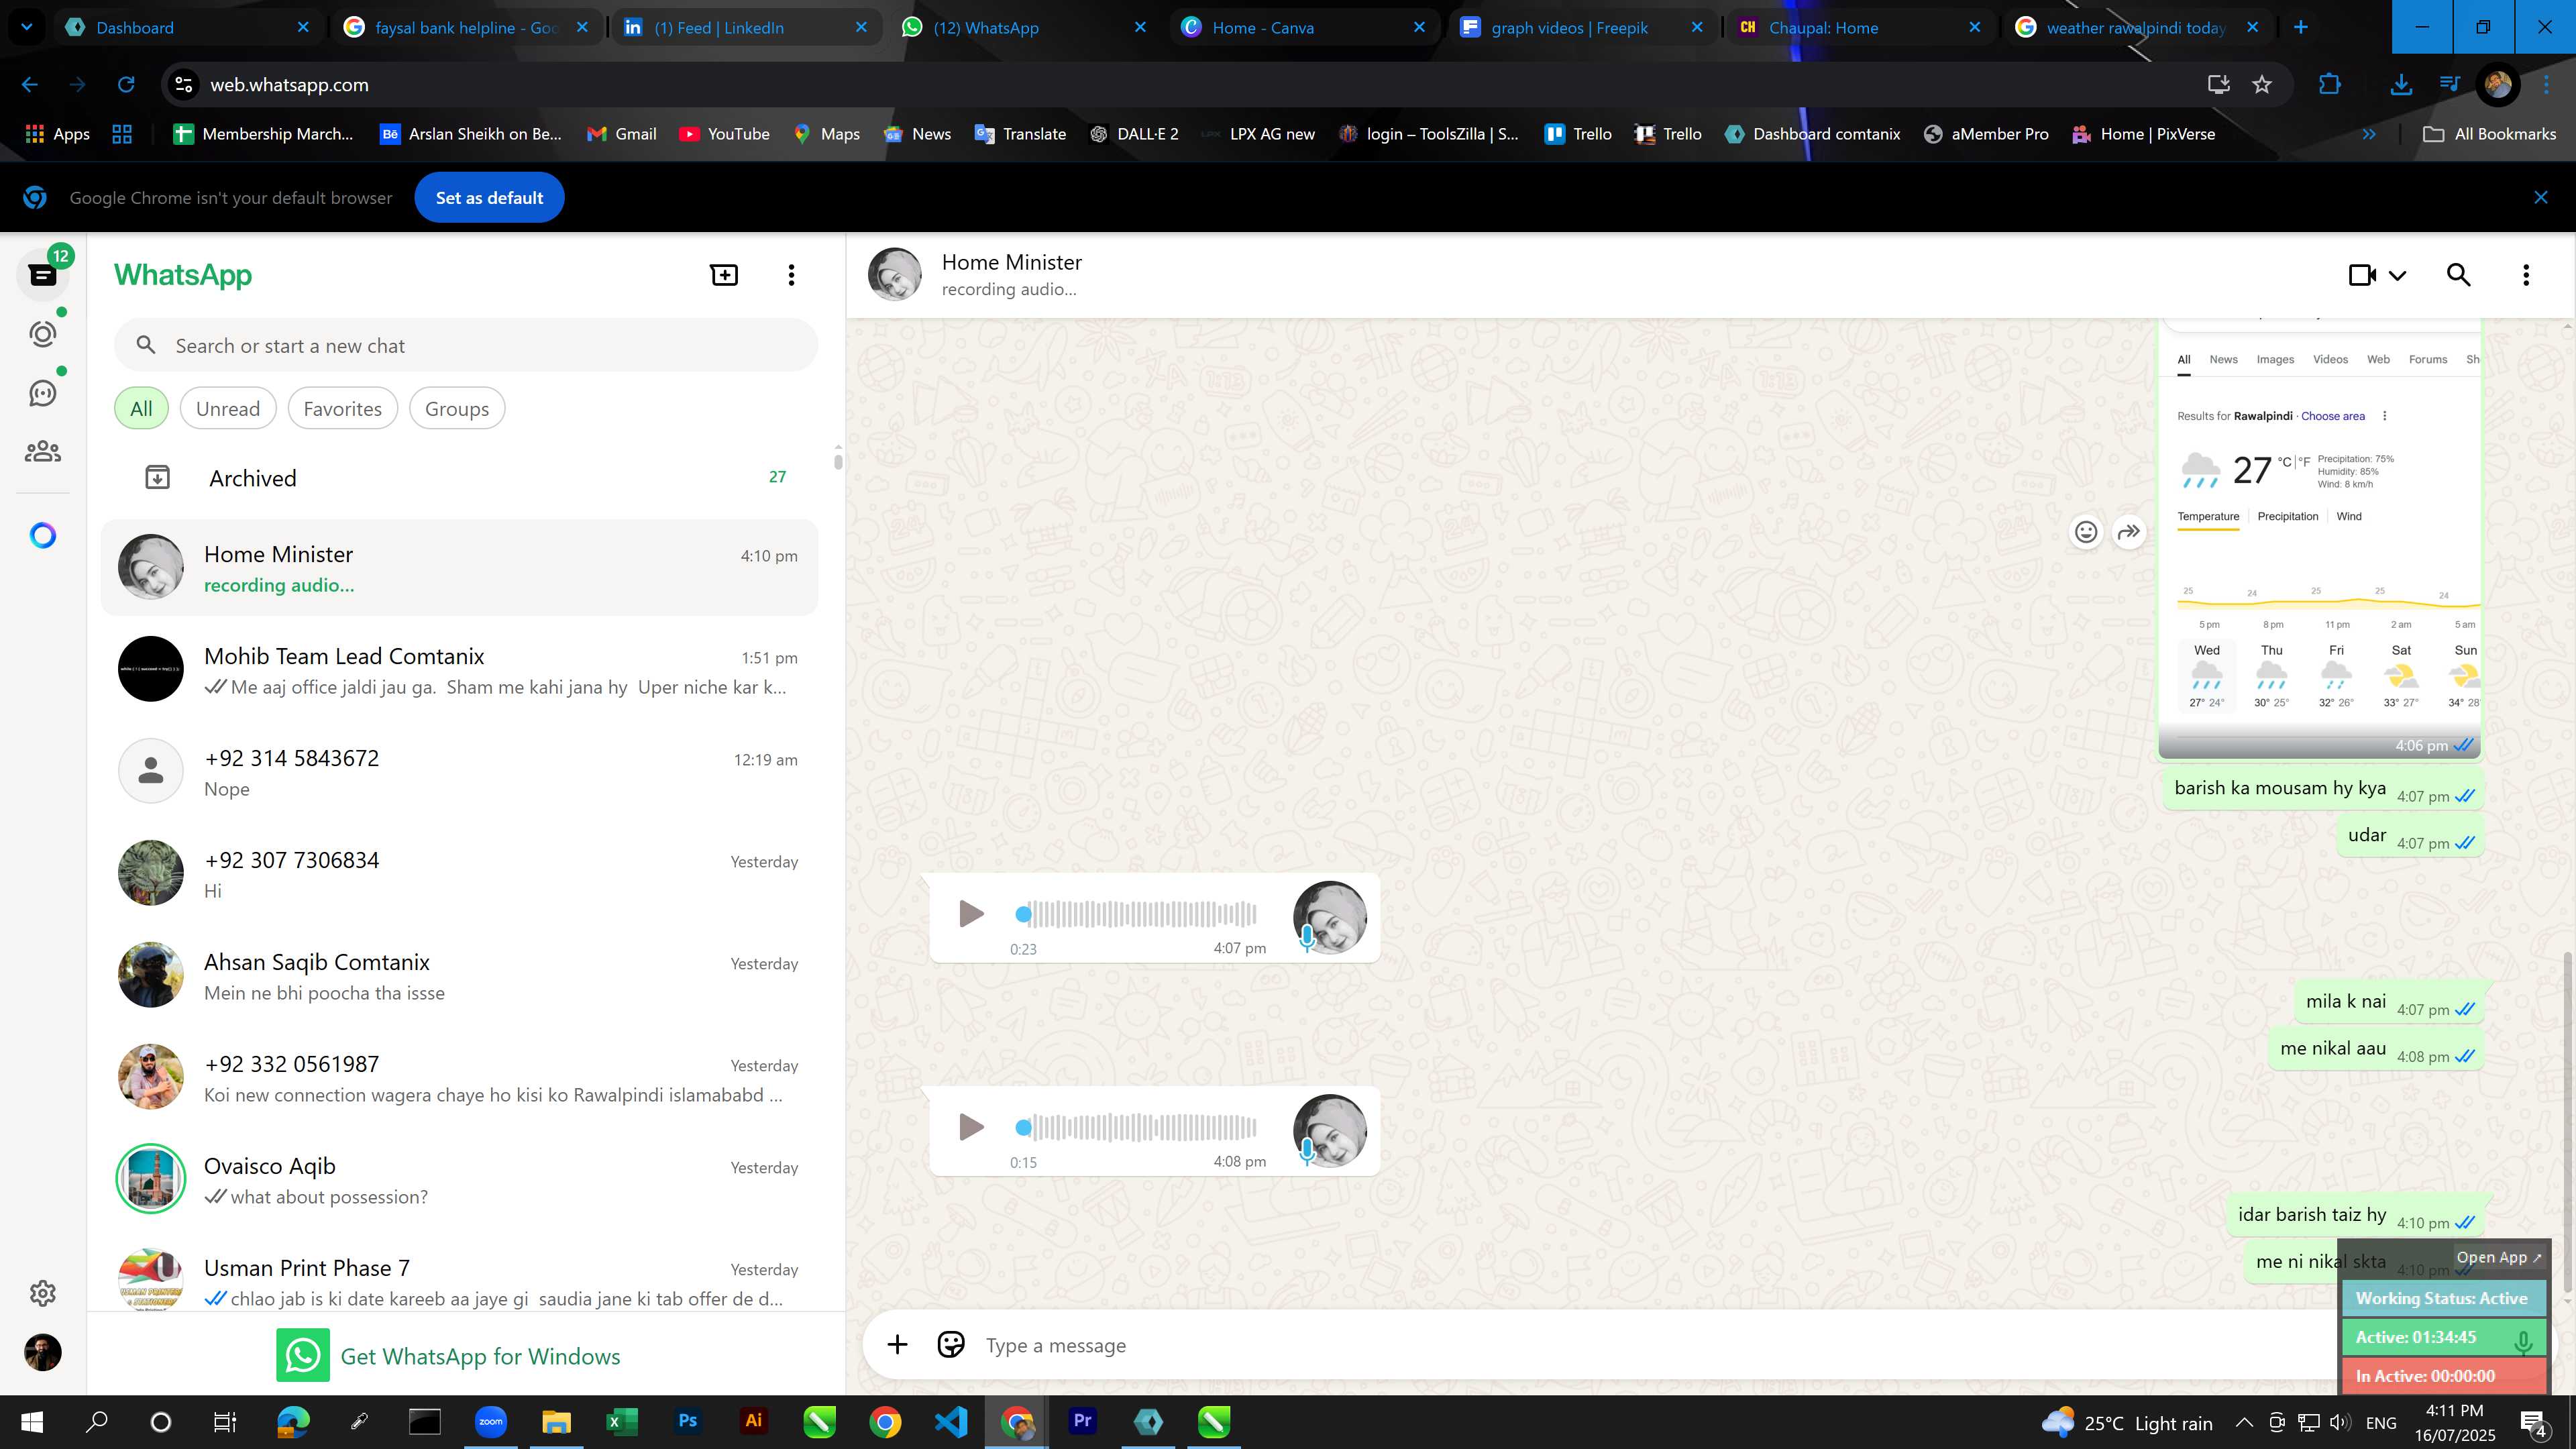Select the All chats filter
Image resolution: width=2576 pixels, height=1449 pixels.
coord(141,409)
